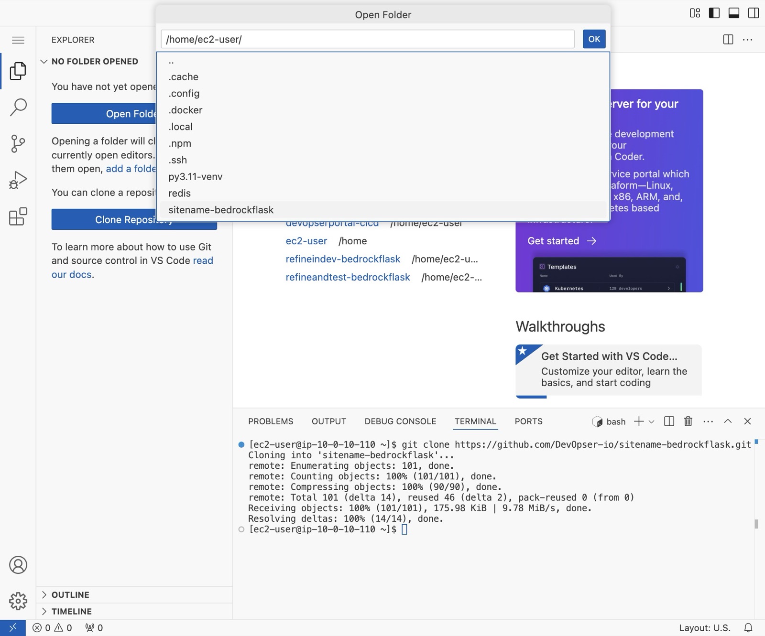Viewport: 765px width, 636px height.
Task: Kill terminal with trash icon
Action: pos(688,421)
